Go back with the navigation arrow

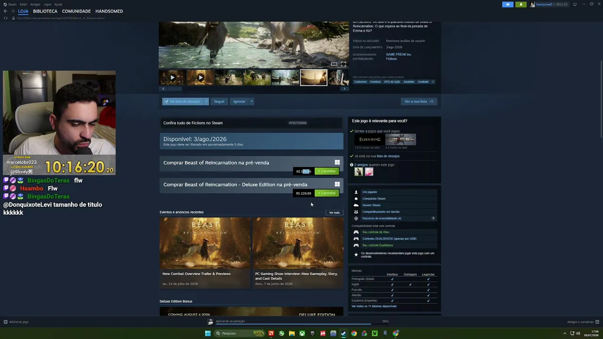pos(5,11)
